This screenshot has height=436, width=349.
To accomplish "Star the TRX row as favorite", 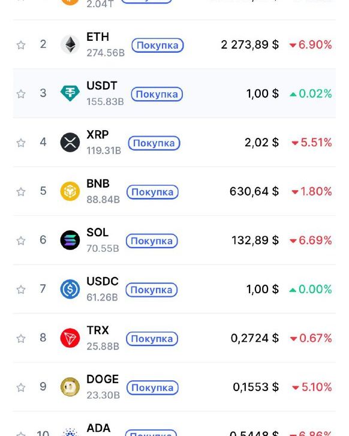I will (x=21, y=338).
